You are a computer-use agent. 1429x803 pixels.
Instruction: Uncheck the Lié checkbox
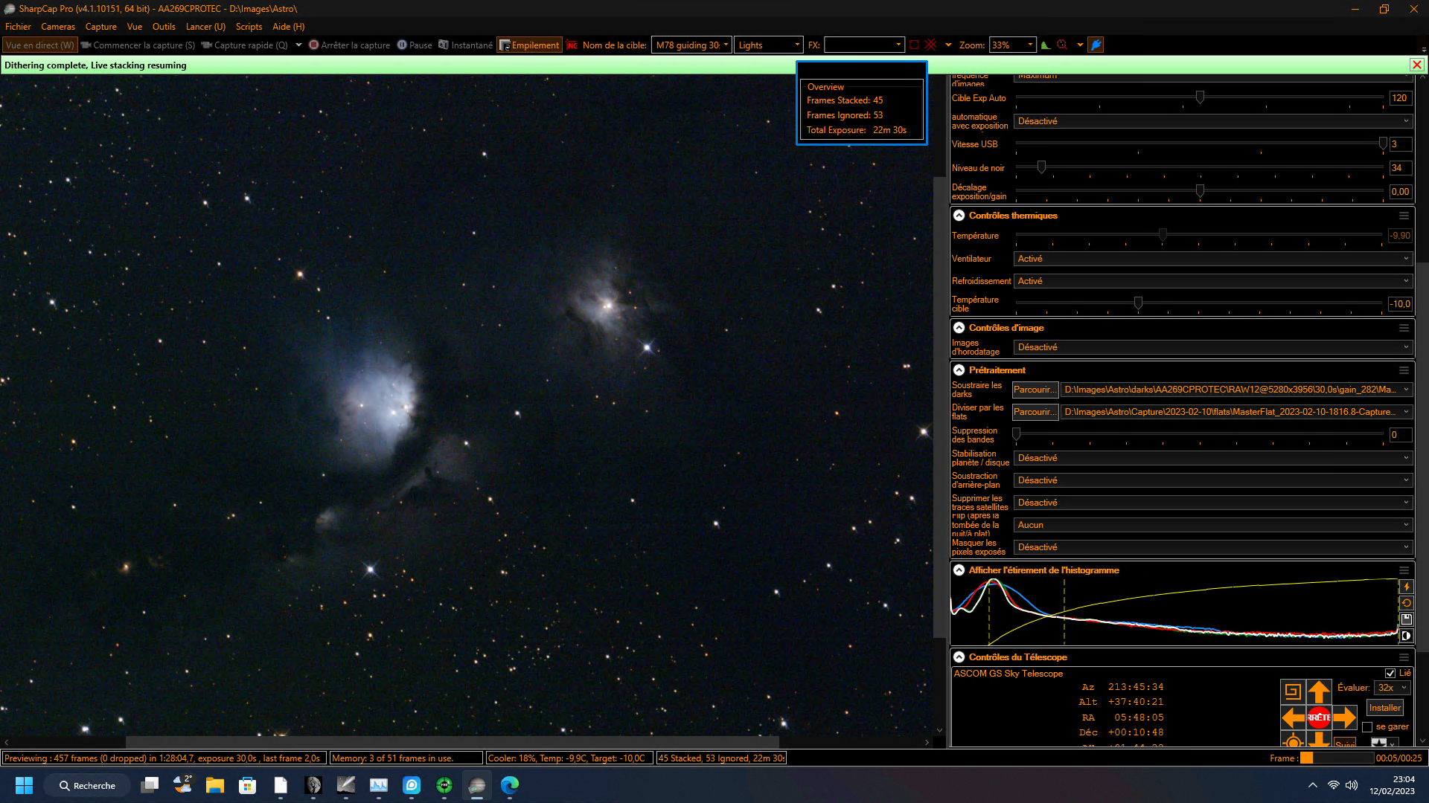(x=1390, y=674)
